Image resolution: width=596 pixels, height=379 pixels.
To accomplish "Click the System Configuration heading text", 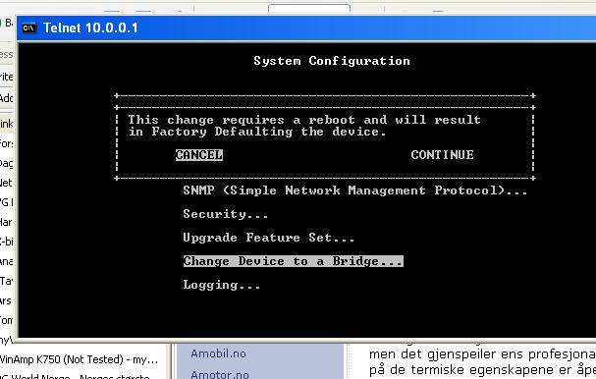I will pyautogui.click(x=332, y=61).
